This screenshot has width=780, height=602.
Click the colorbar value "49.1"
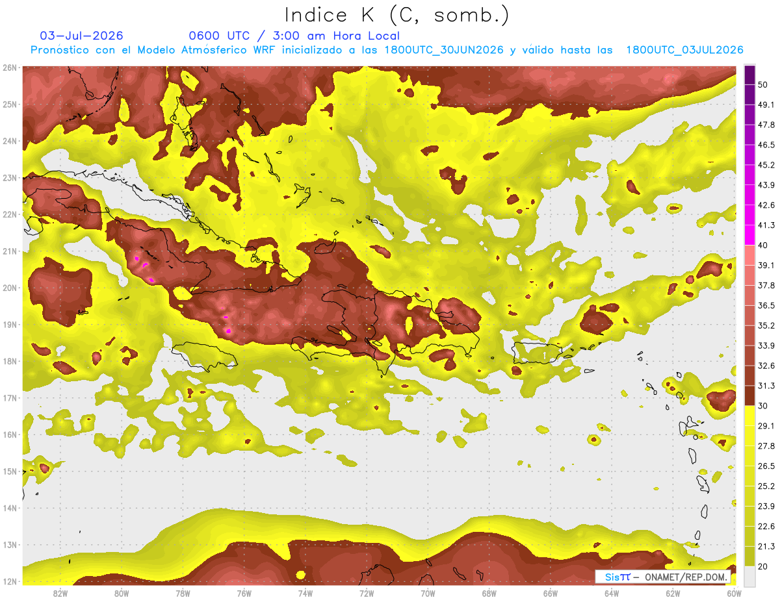pyautogui.click(x=767, y=105)
